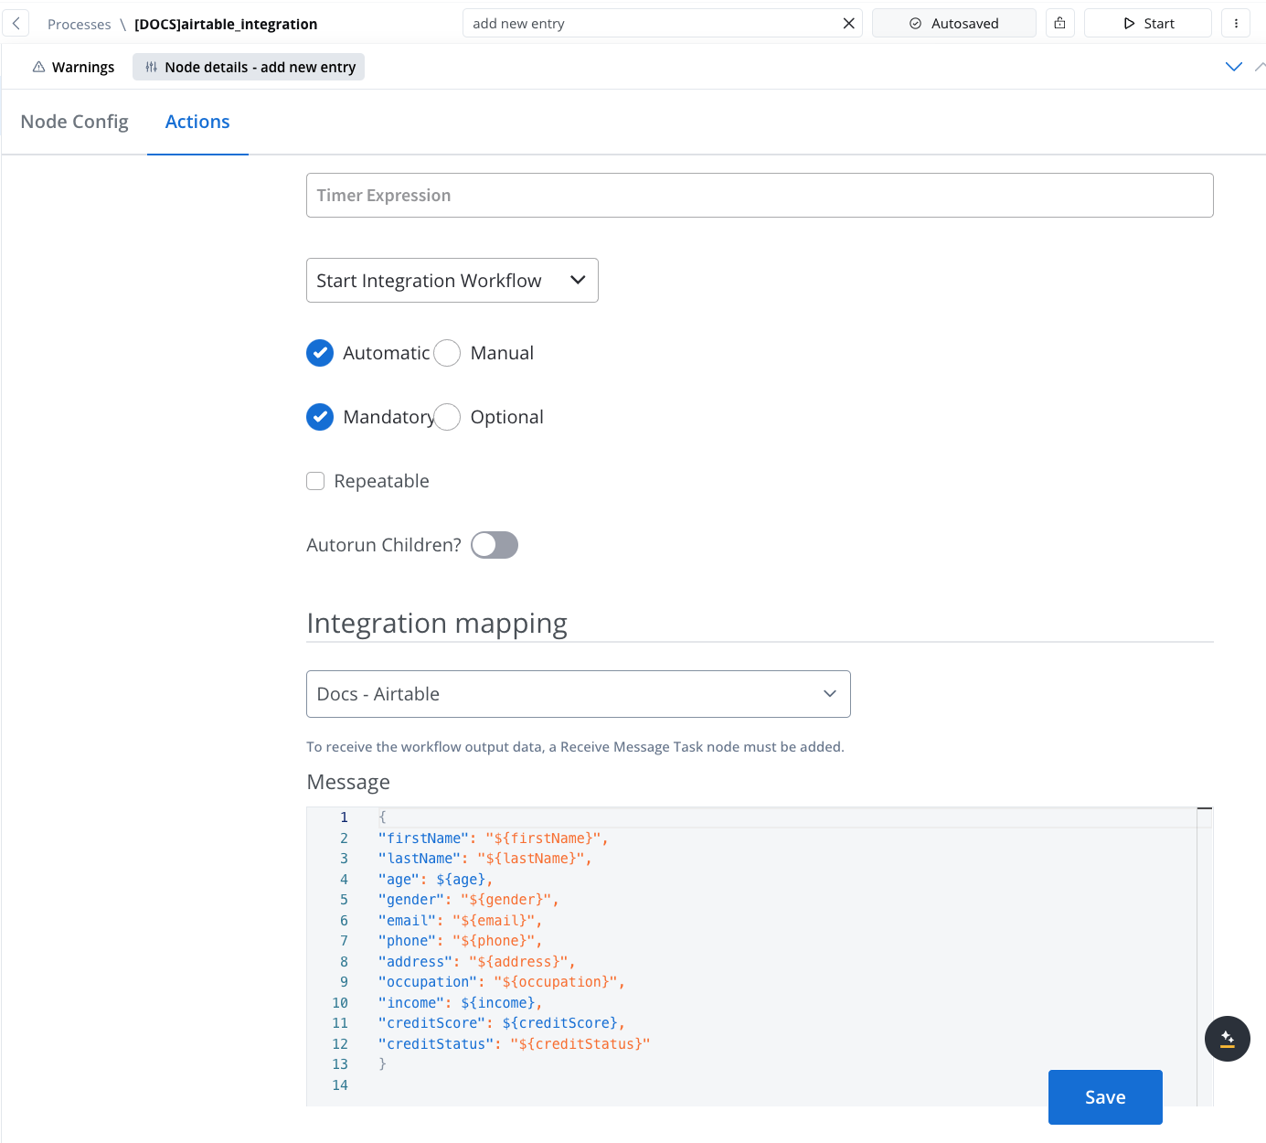Go back using the left arrow icon

pos(16,24)
